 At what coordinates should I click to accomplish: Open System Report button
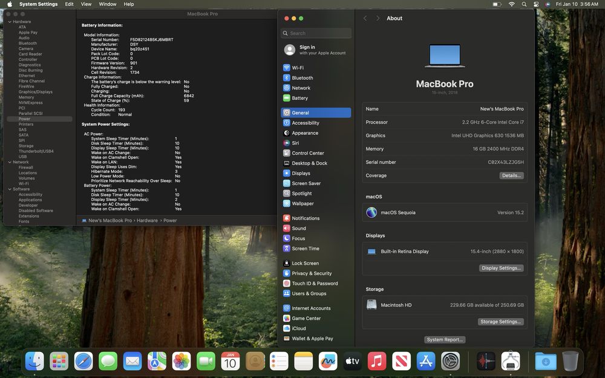point(445,340)
